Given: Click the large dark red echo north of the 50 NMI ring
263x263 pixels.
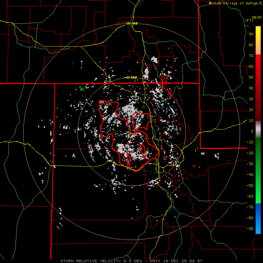Looking at the screenshot, I should point(164,78).
